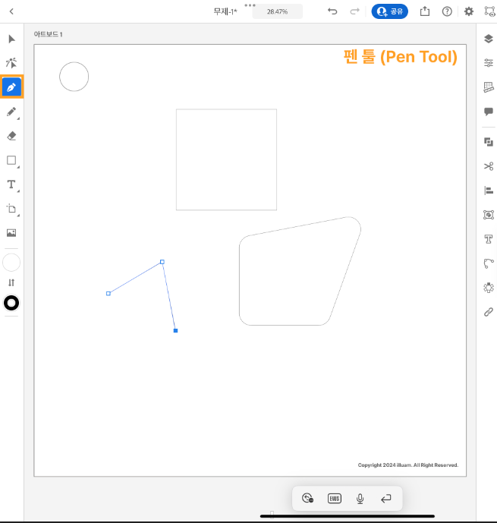Open the Combine Shapes panel
The image size is (497, 523).
click(x=489, y=142)
